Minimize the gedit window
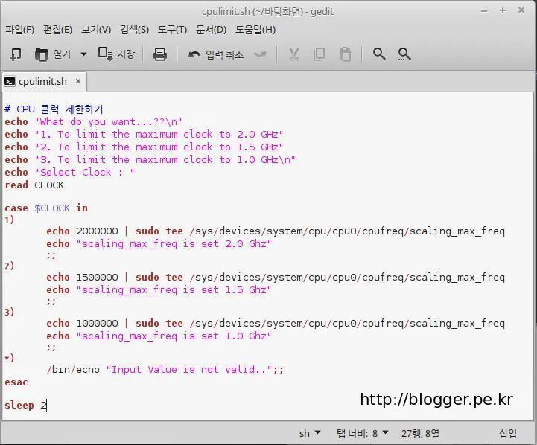The width and height of the screenshot is (537, 445). 484,11
